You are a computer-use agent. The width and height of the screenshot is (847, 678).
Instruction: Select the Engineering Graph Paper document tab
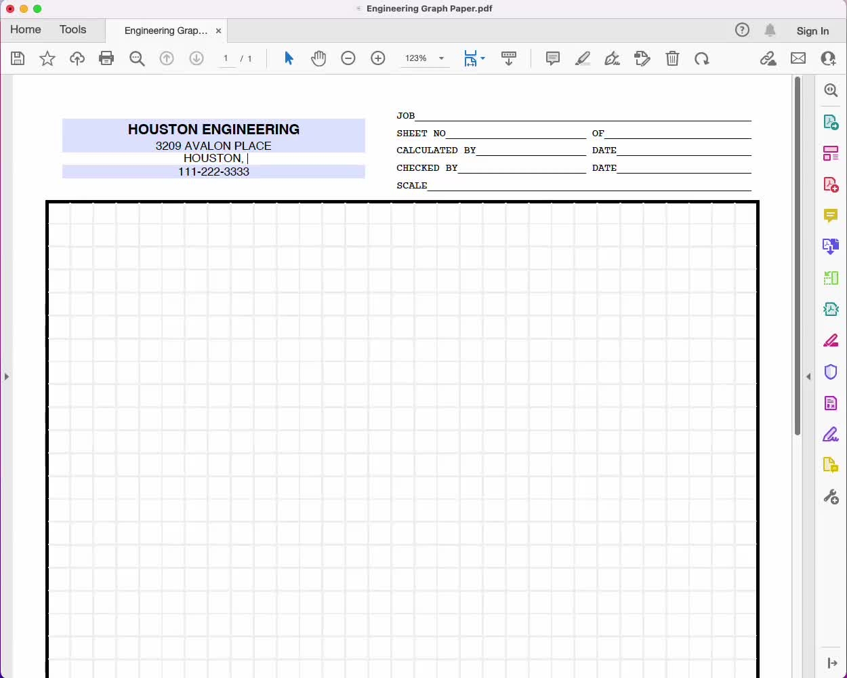tap(165, 31)
